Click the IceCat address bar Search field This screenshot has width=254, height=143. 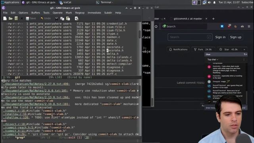[x=184, y=27]
